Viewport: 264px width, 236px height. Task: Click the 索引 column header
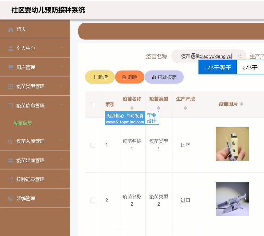point(110,104)
